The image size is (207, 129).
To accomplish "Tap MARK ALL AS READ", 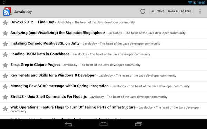I will click(179, 11).
